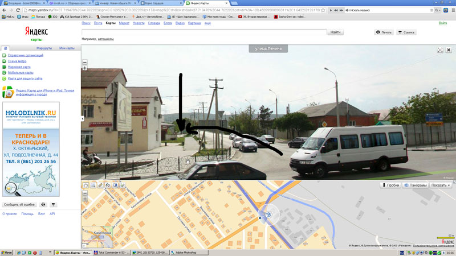Collapse the left sidebar with the arrow handle
Image resolution: width=456 pixels, height=256 pixels.
click(83, 118)
